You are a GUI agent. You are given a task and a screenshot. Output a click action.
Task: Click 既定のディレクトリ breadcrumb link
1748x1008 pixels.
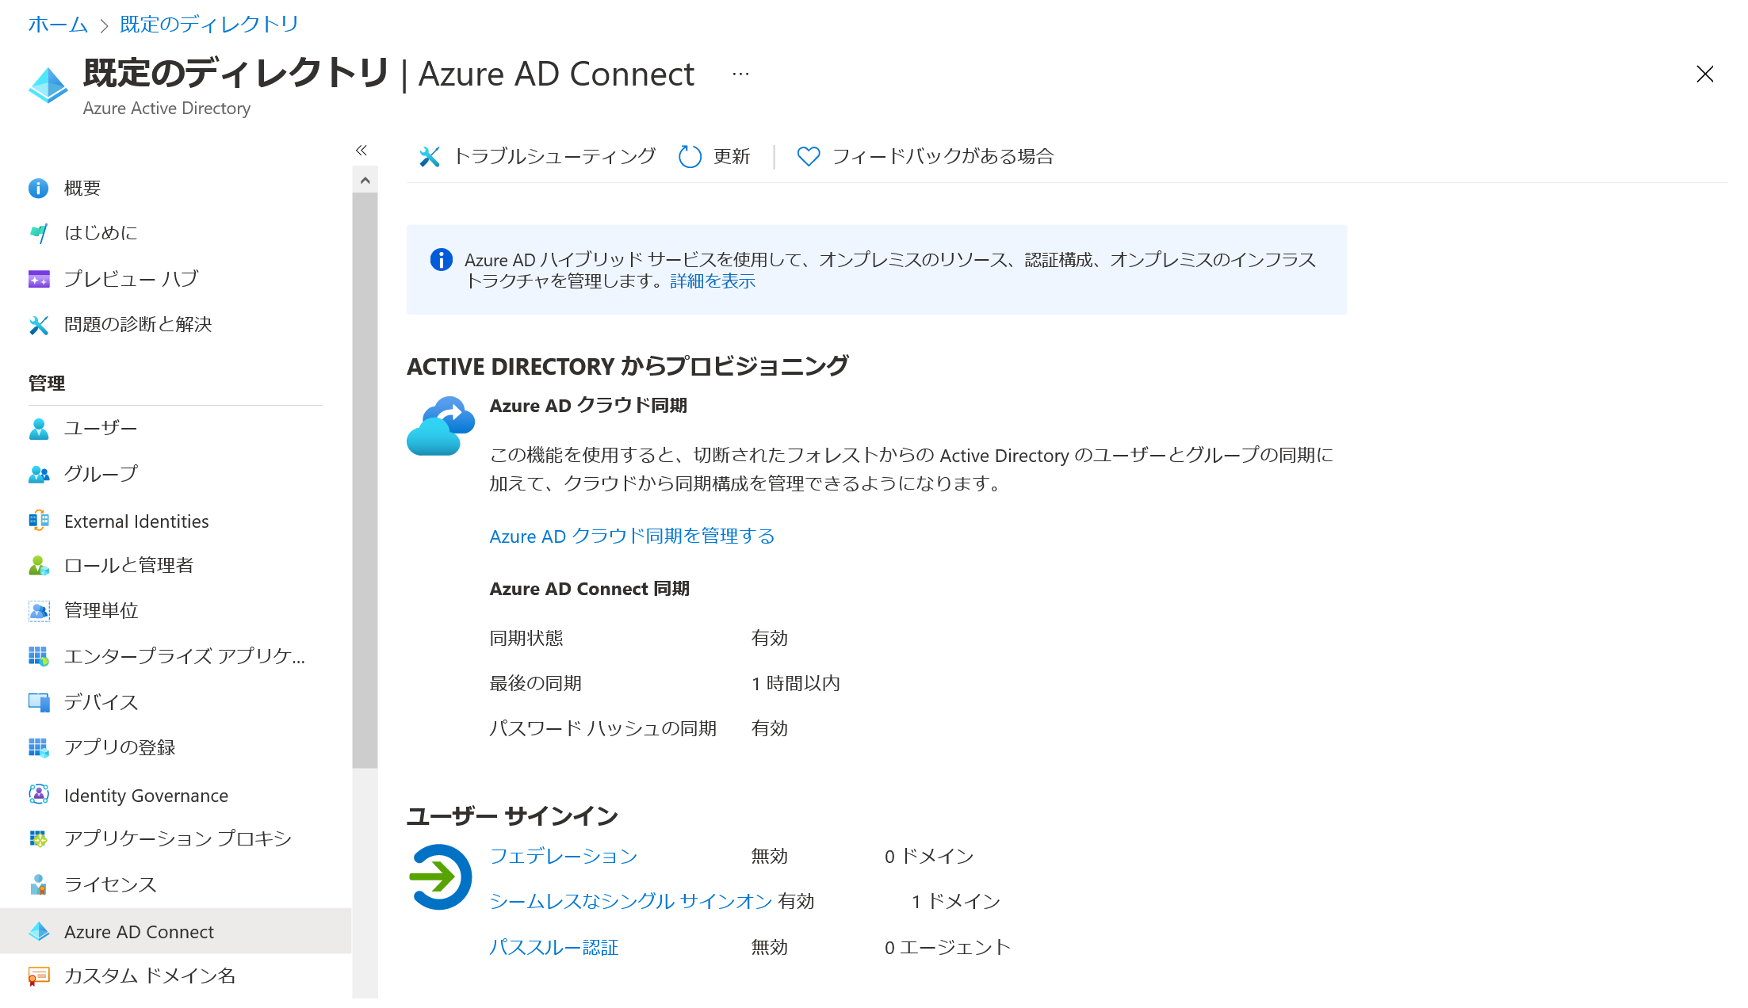pyautogui.click(x=208, y=25)
